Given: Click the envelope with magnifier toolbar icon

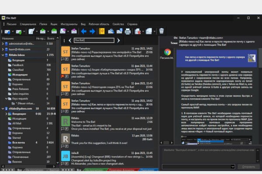Looking at the screenshot, I should (x=111, y=31).
